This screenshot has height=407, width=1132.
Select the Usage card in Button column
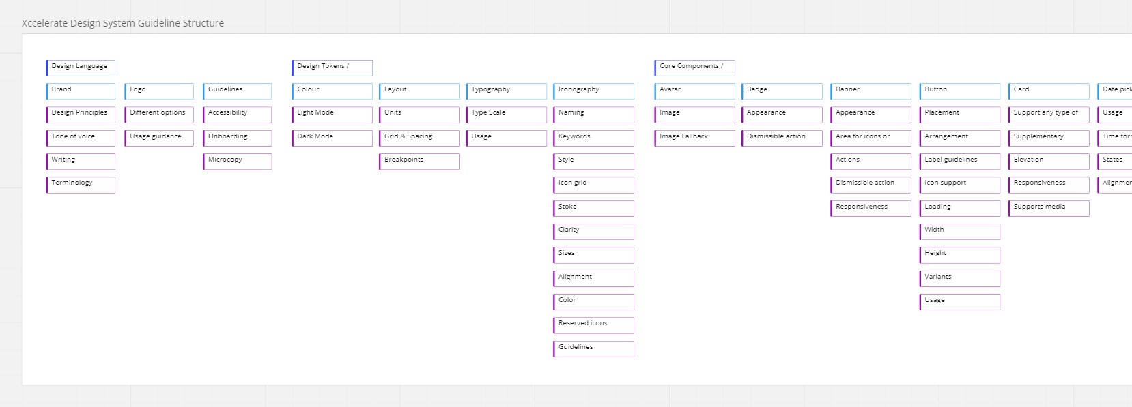[959, 302]
